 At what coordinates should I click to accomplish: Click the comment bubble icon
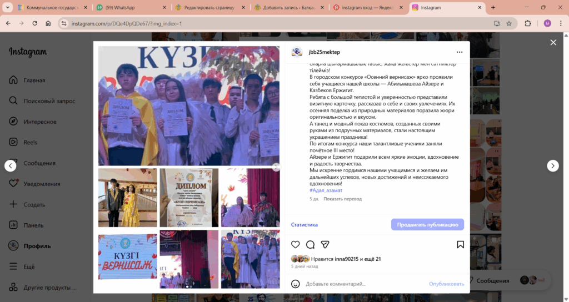[x=310, y=245]
